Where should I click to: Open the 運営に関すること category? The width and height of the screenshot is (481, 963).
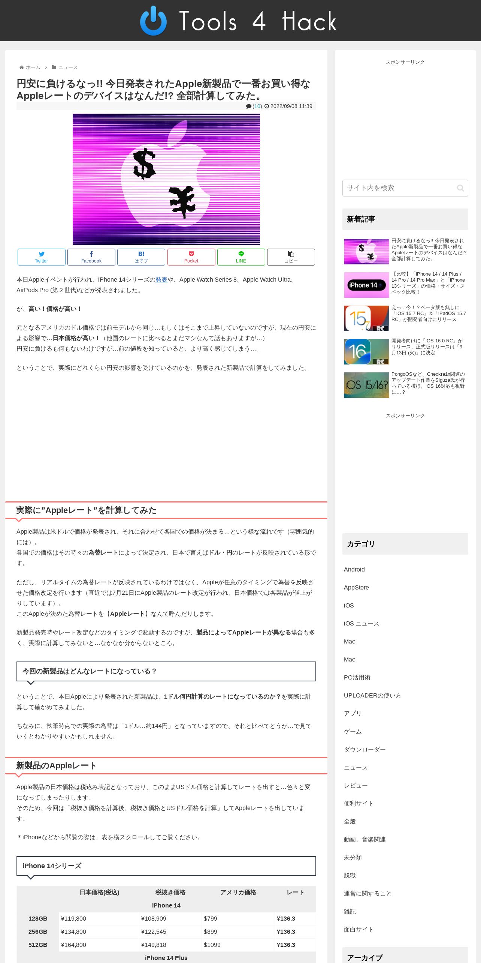[x=367, y=893]
